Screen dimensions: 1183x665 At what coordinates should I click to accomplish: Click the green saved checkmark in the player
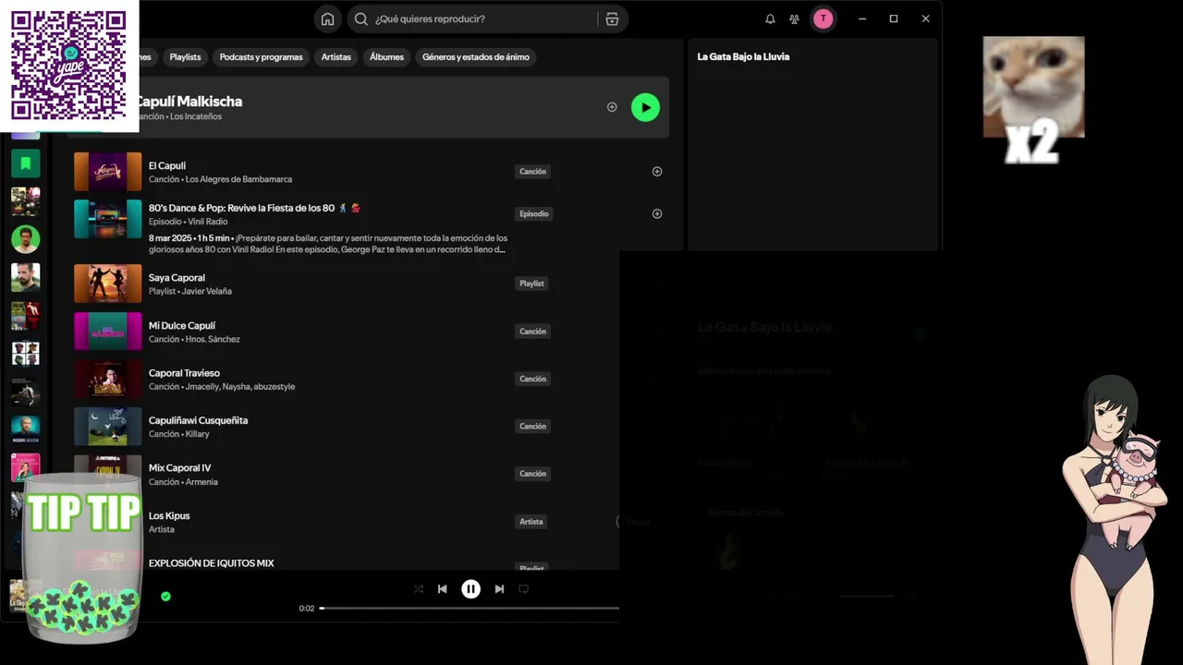[x=165, y=597]
